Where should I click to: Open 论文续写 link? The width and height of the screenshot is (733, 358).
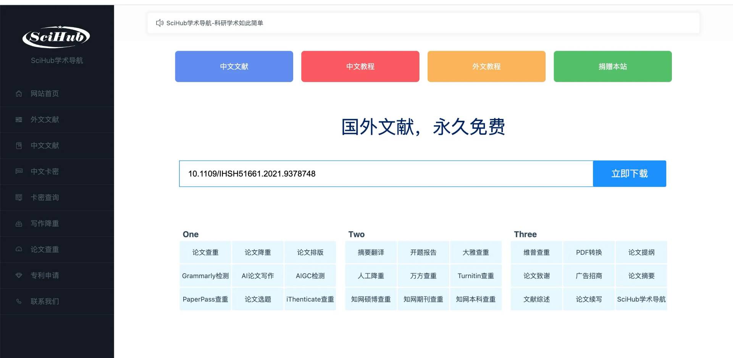click(589, 299)
